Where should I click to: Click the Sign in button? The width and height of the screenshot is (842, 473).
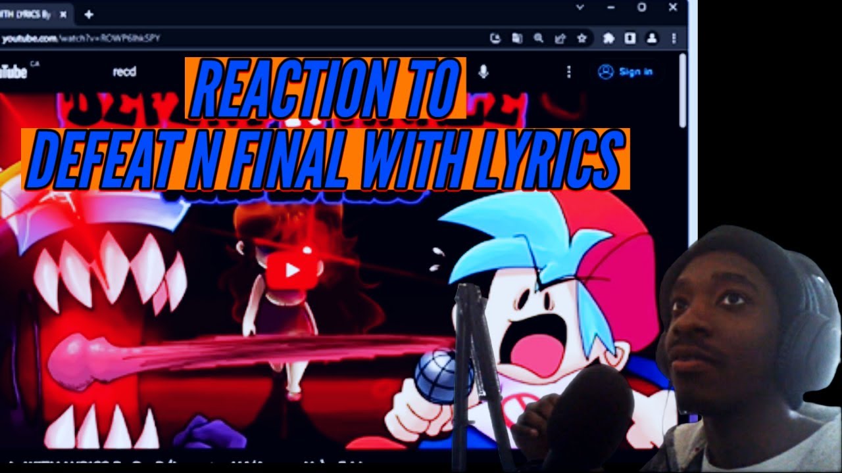(x=626, y=72)
